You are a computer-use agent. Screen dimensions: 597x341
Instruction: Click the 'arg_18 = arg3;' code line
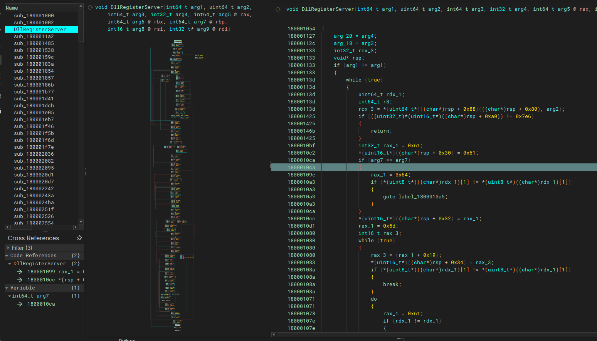355,43
